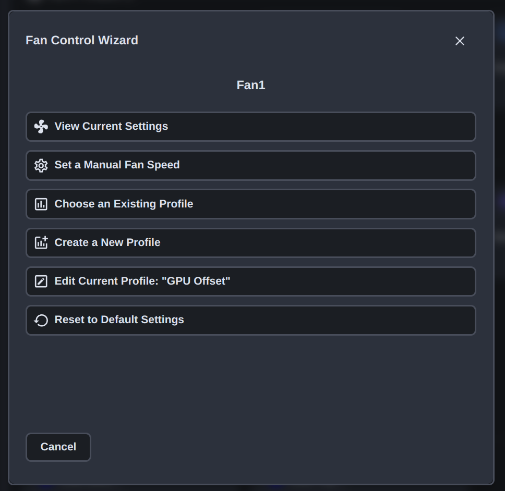Image resolution: width=505 pixels, height=491 pixels.
Task: Click the GPU Offset profile edit entry
Action: click(250, 281)
